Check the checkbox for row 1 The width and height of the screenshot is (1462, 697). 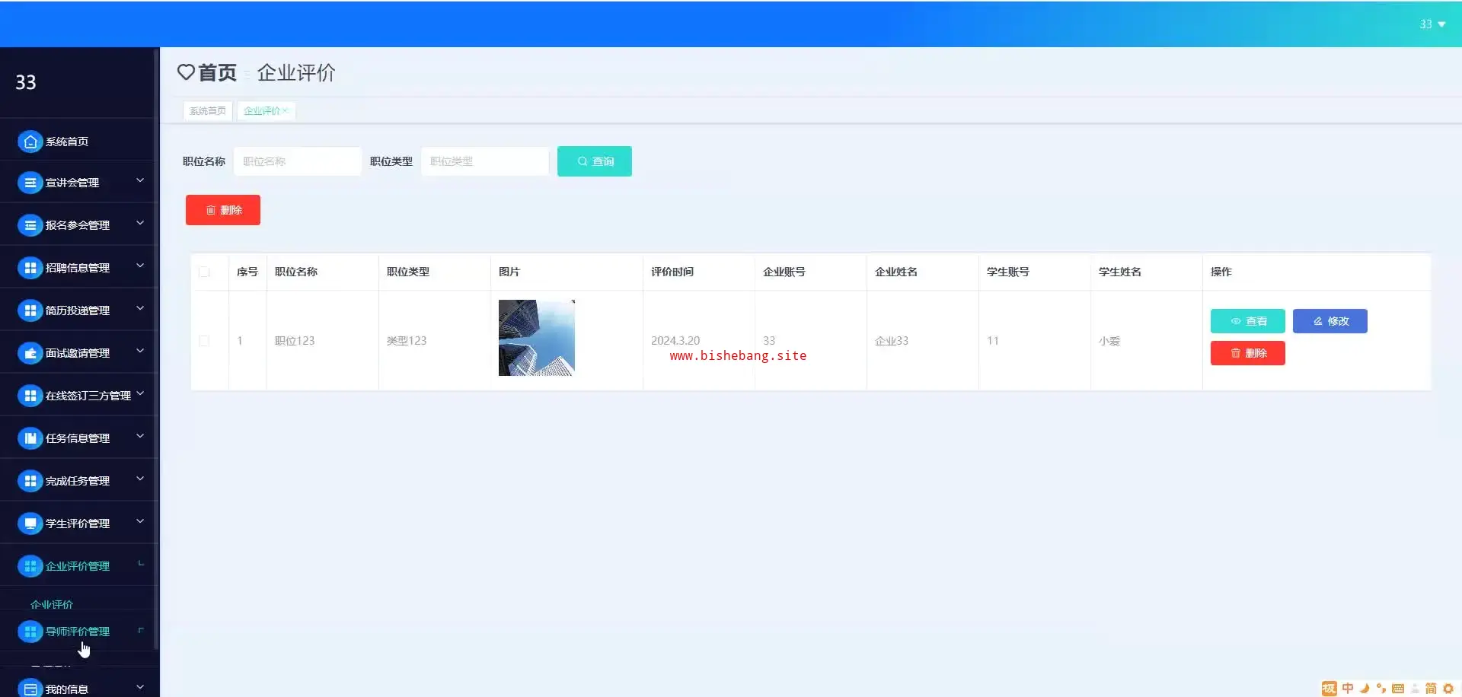coord(204,341)
